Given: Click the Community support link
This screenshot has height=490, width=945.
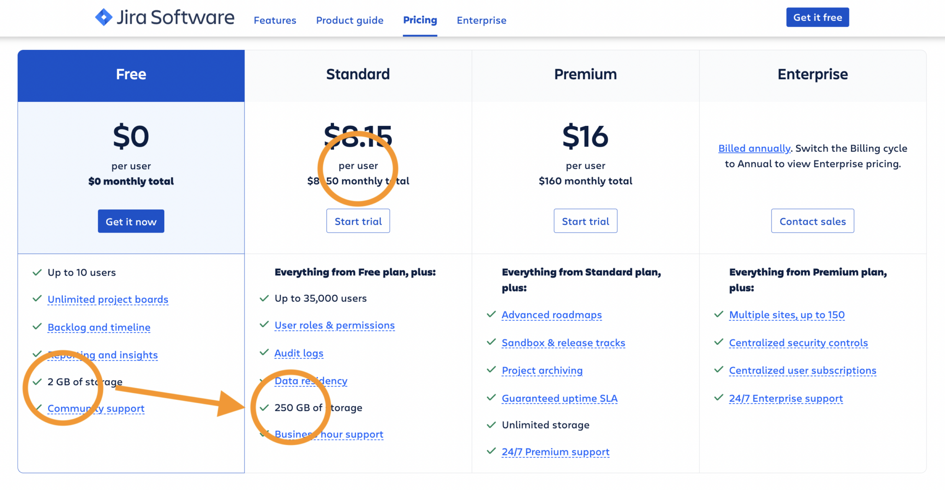Looking at the screenshot, I should click(x=96, y=408).
